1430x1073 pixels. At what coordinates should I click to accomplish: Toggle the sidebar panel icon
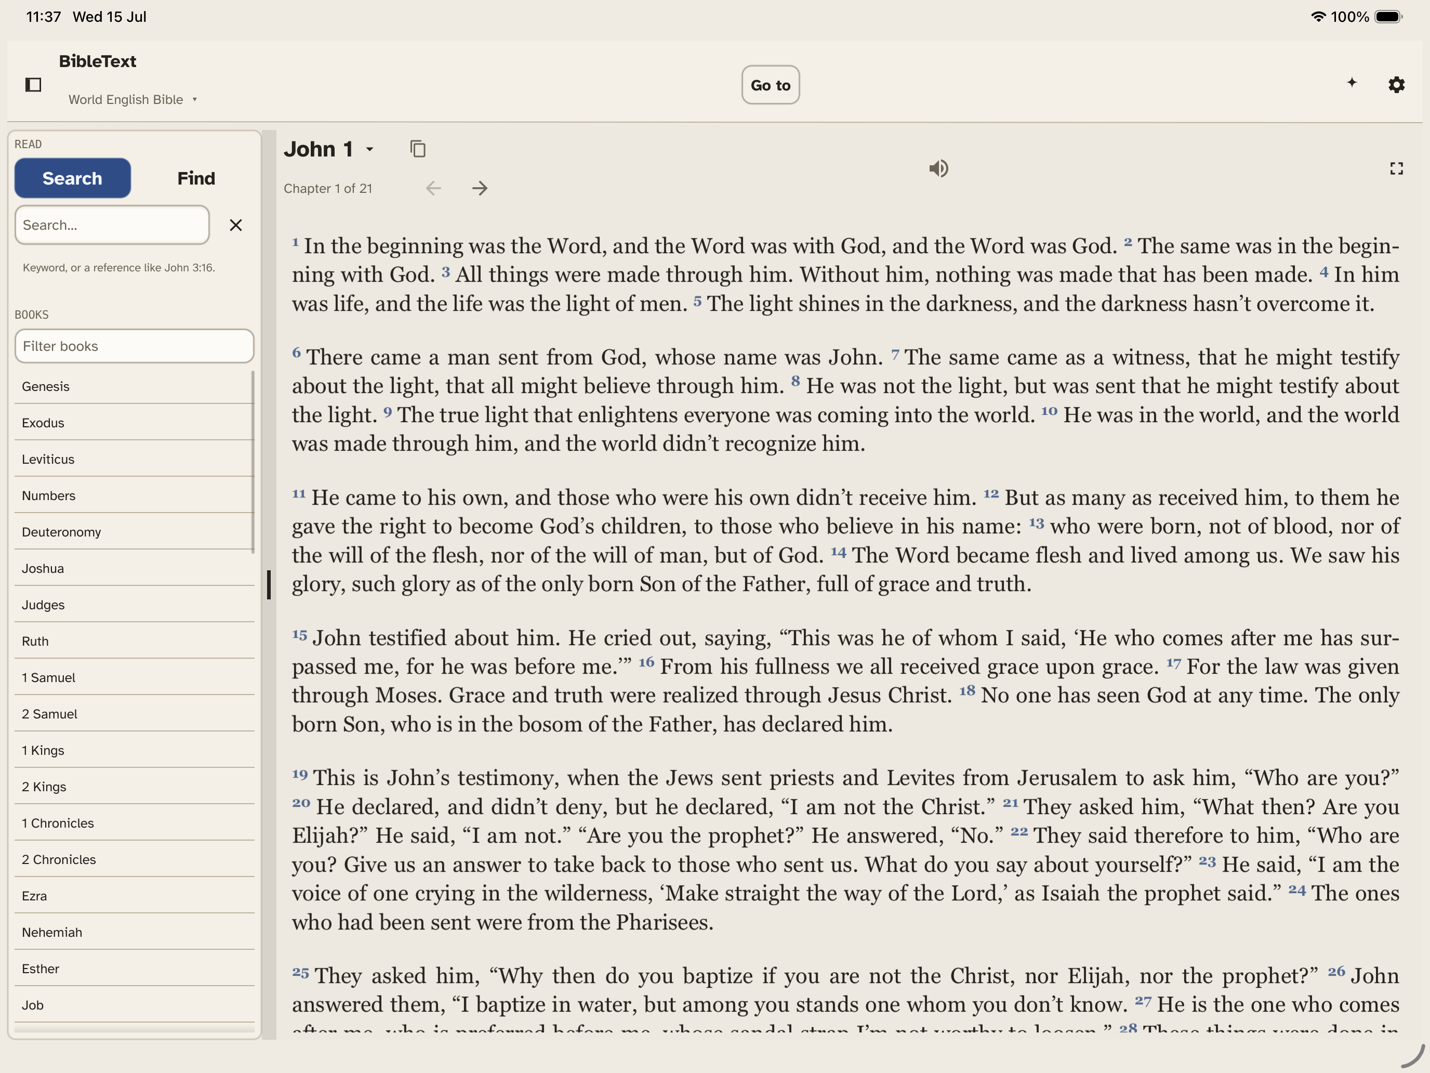click(33, 85)
